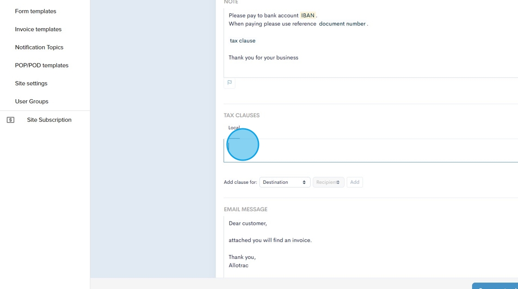Open the Site Subscription section
The width and height of the screenshot is (518, 289).
[49, 120]
